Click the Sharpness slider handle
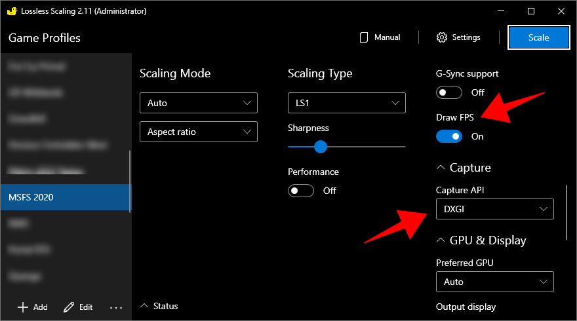The width and height of the screenshot is (577, 321). coord(321,147)
